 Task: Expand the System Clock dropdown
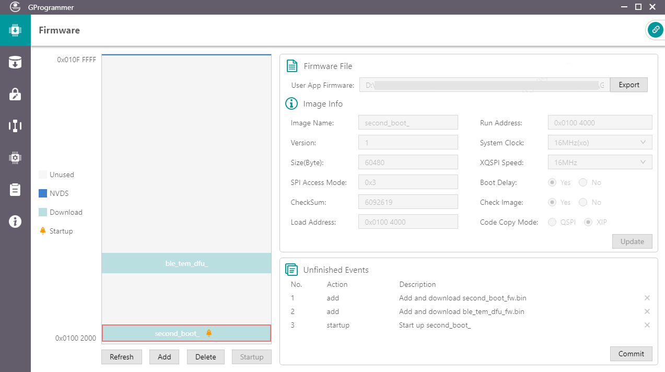[600, 143]
